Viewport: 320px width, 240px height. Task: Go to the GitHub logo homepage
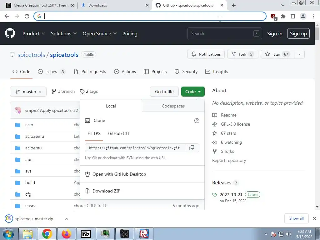pos(10,33)
